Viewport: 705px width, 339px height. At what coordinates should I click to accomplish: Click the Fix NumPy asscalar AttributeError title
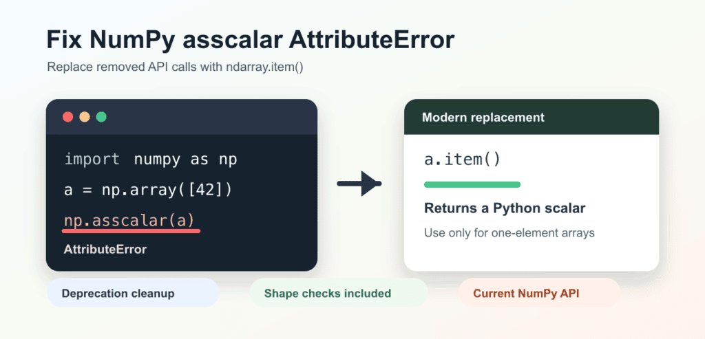(251, 41)
